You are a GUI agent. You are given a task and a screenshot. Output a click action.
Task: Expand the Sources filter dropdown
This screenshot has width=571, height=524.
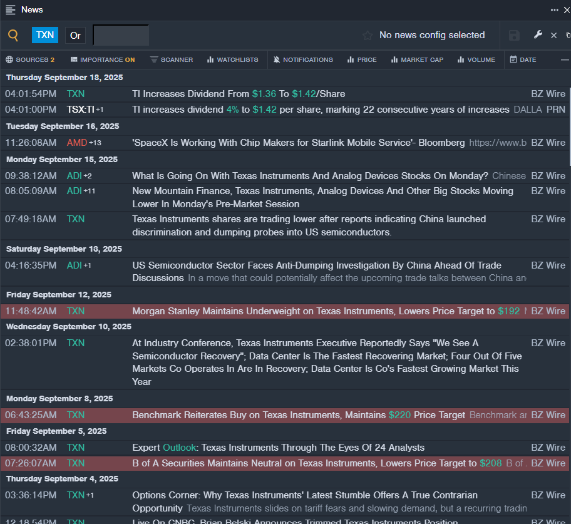31,60
